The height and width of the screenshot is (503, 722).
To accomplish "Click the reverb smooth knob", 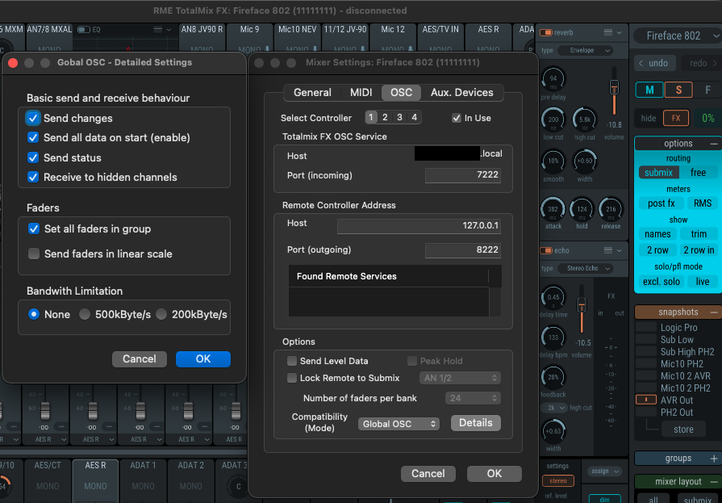I will click(553, 161).
